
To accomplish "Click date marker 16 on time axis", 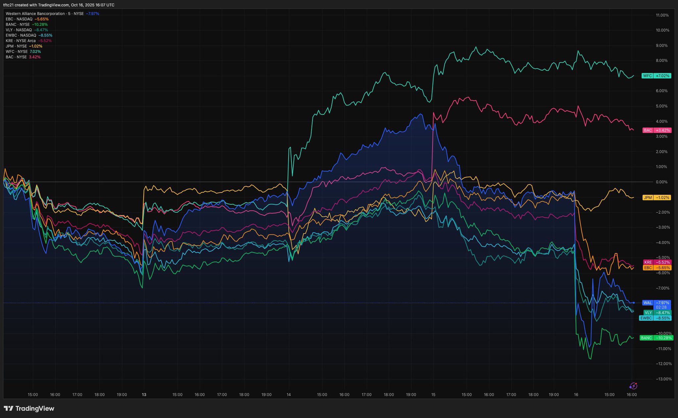I will (x=576, y=395).
